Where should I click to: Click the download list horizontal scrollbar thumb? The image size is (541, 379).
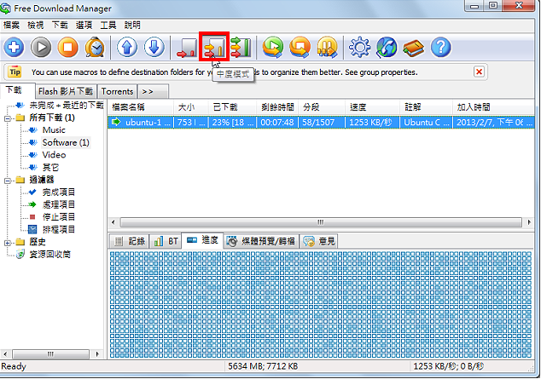click(321, 222)
